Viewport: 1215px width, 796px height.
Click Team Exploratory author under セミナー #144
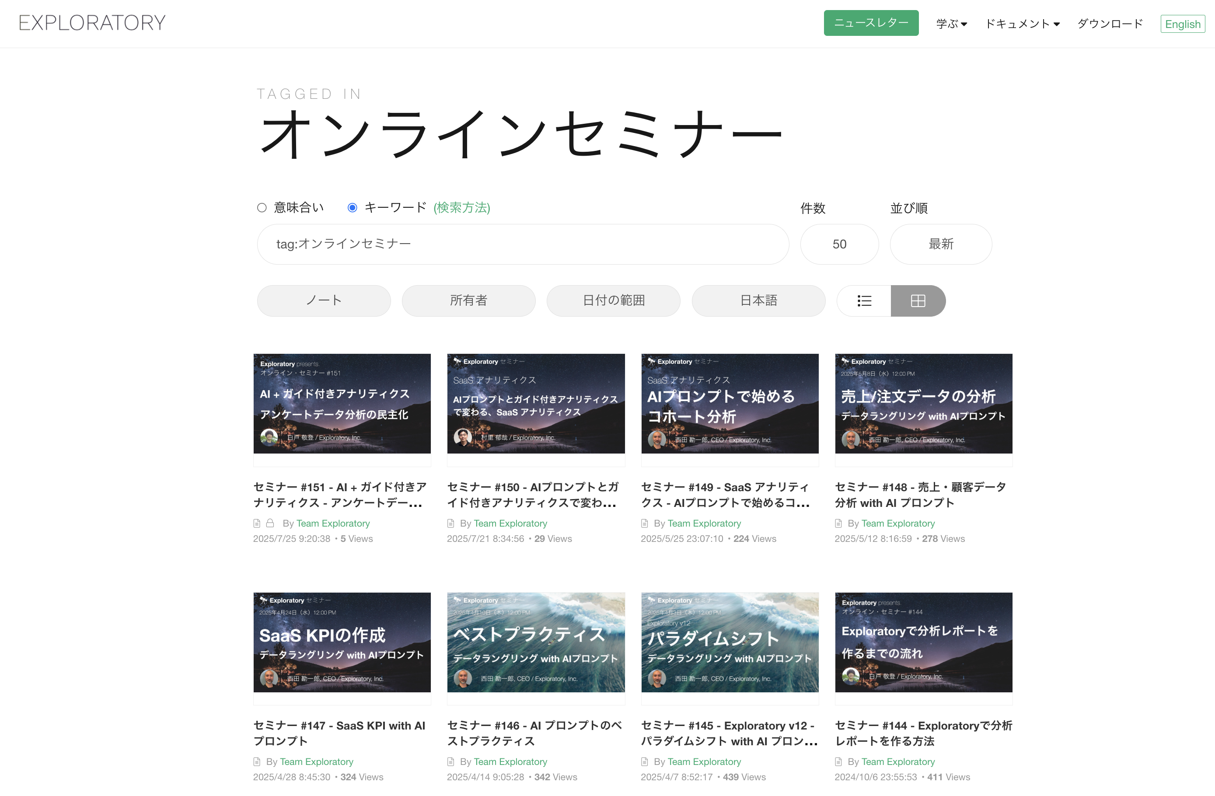[898, 762]
